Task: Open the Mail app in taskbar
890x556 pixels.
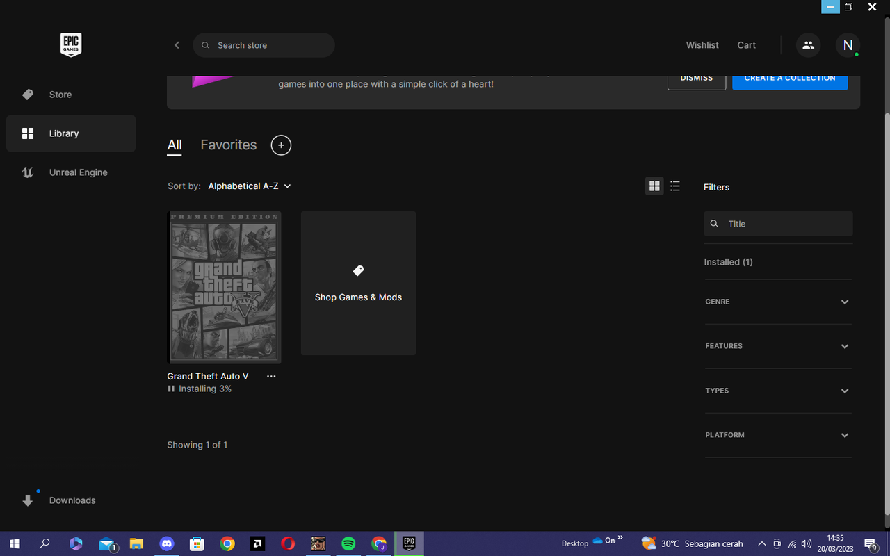Action: [x=106, y=543]
